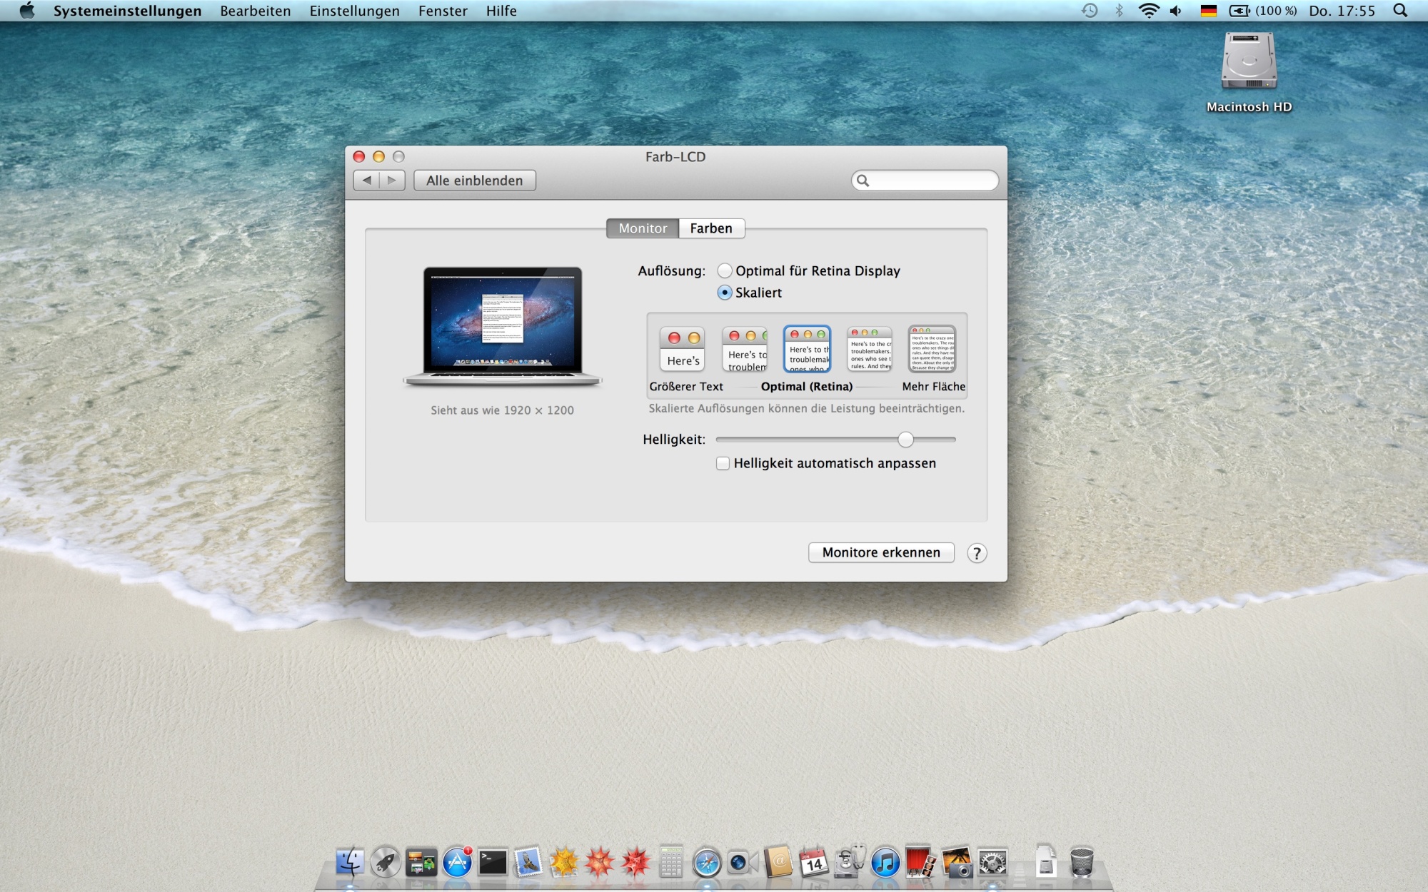1428x892 pixels.
Task: Open the Time Machine menu bar icon
Action: pos(1090,11)
